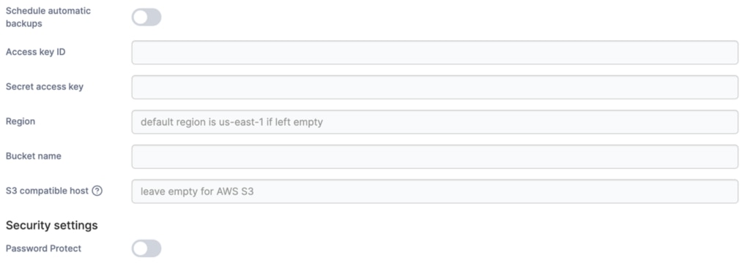This screenshot has width=750, height=263.
Task: Enable Schedule automatic backups switch
Action: coord(146,18)
